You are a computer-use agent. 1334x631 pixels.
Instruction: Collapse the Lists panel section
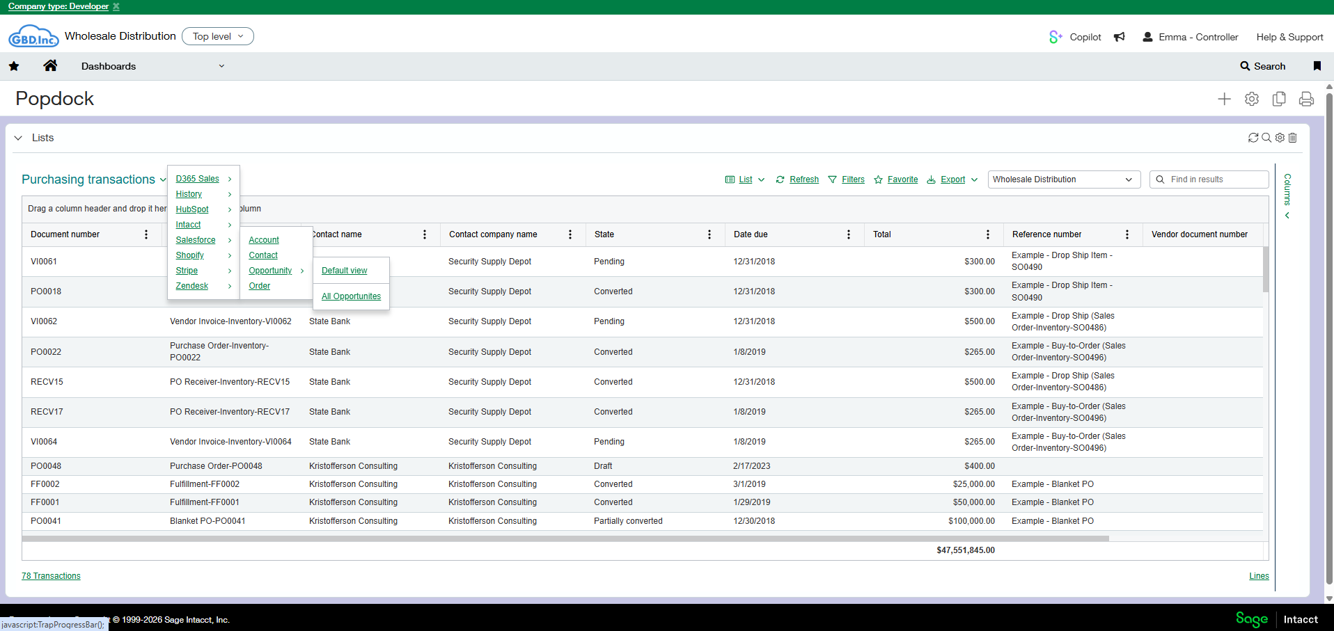point(18,138)
